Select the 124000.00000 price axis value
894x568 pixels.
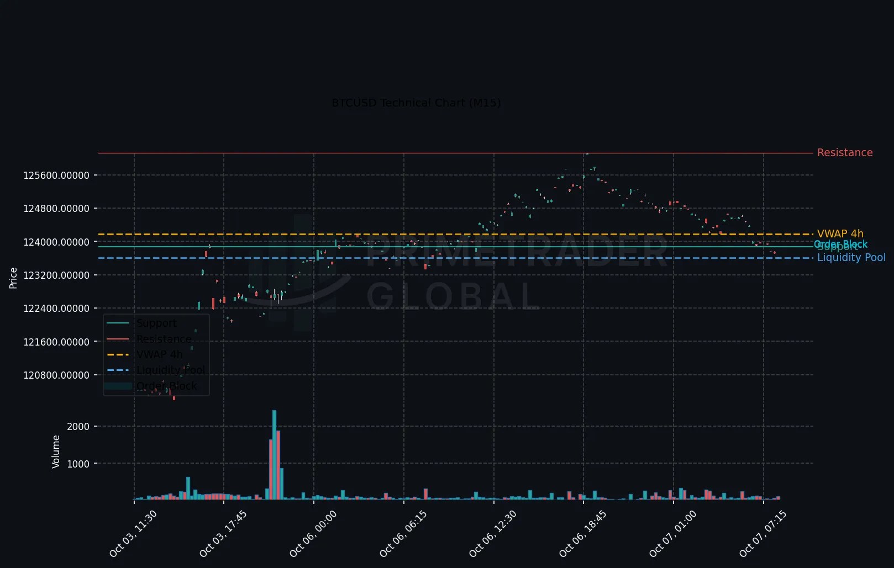click(56, 242)
